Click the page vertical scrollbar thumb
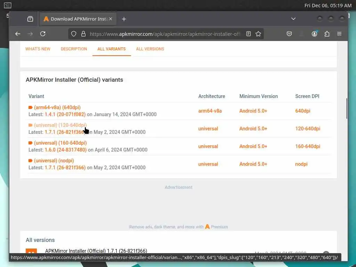 tap(347, 108)
